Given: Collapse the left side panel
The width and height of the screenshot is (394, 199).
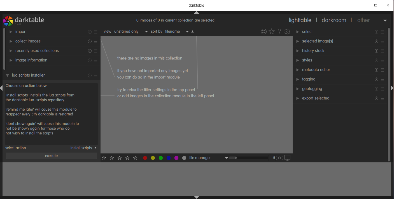Looking at the screenshot, I should click(x=1, y=88).
